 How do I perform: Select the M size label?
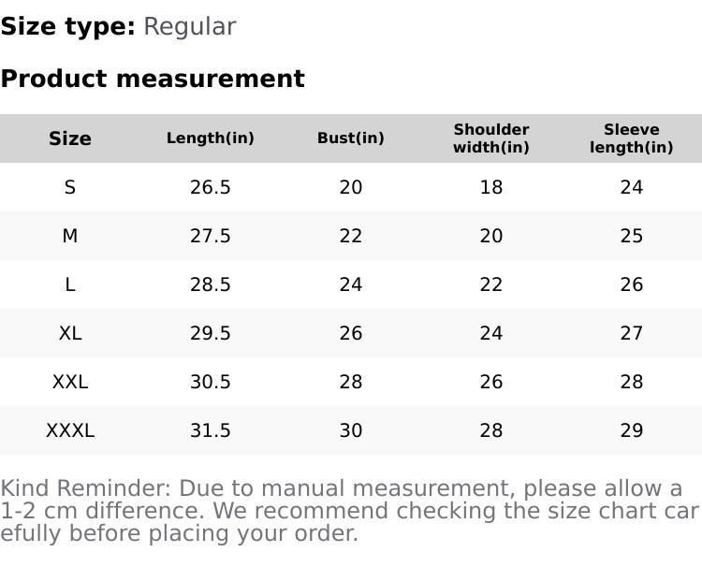coord(70,236)
